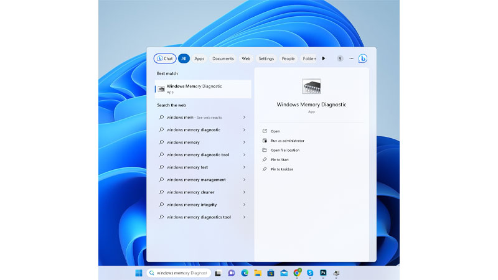
Task: Open Windows Memory Diagnostic best match result
Action: click(203, 89)
